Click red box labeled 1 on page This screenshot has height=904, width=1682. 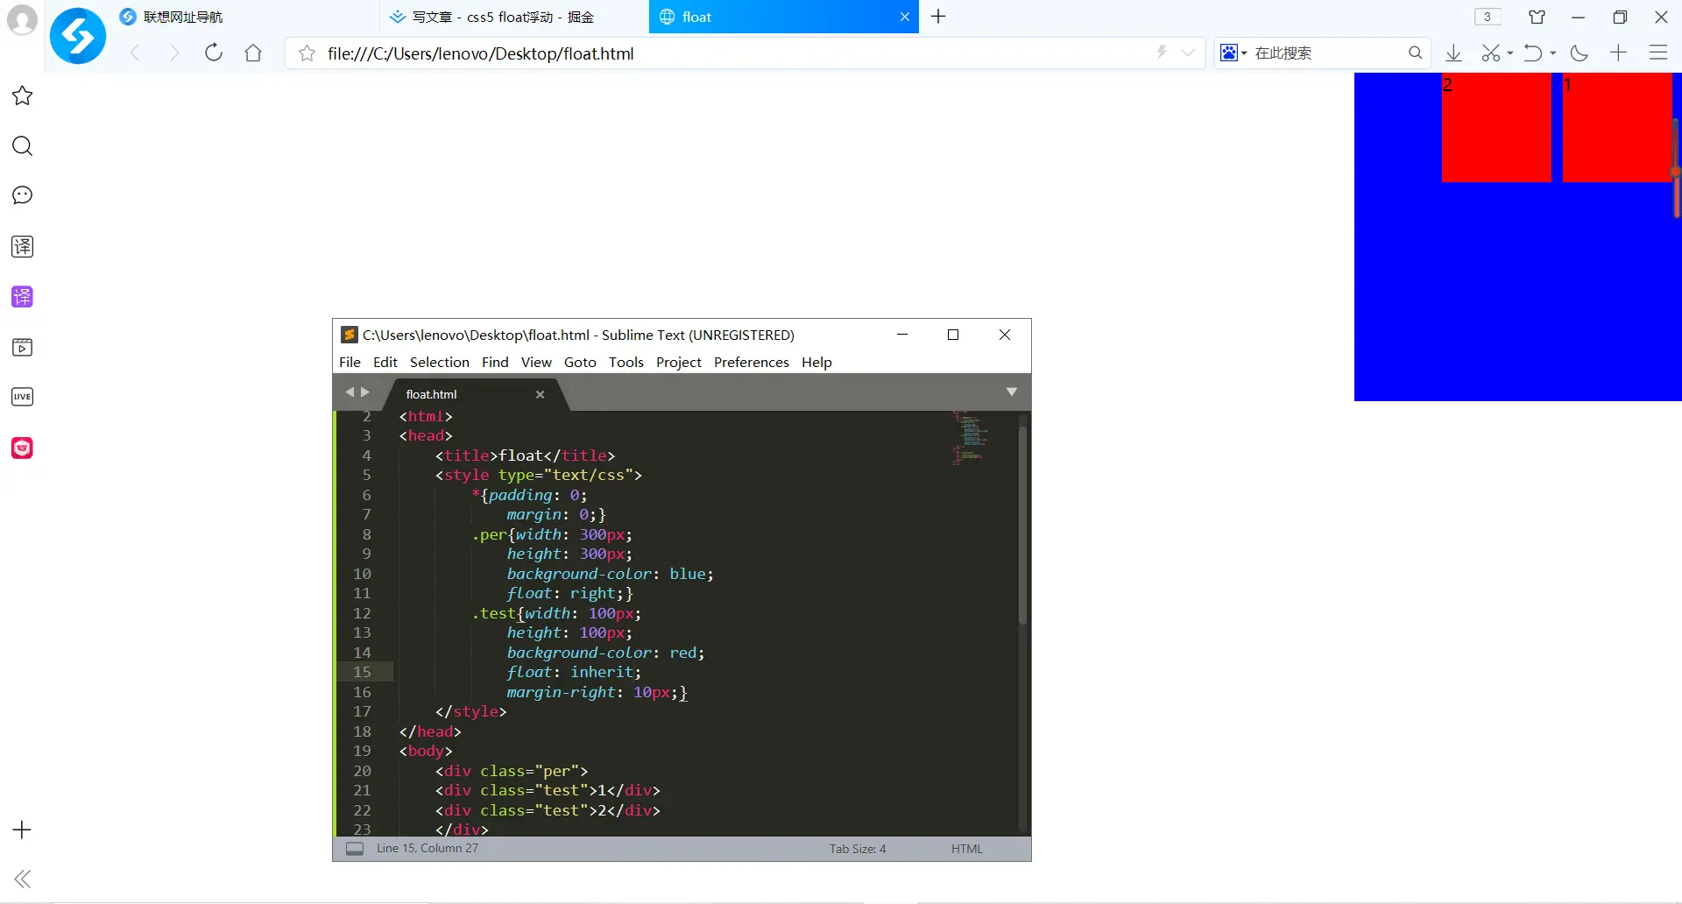1617,128
